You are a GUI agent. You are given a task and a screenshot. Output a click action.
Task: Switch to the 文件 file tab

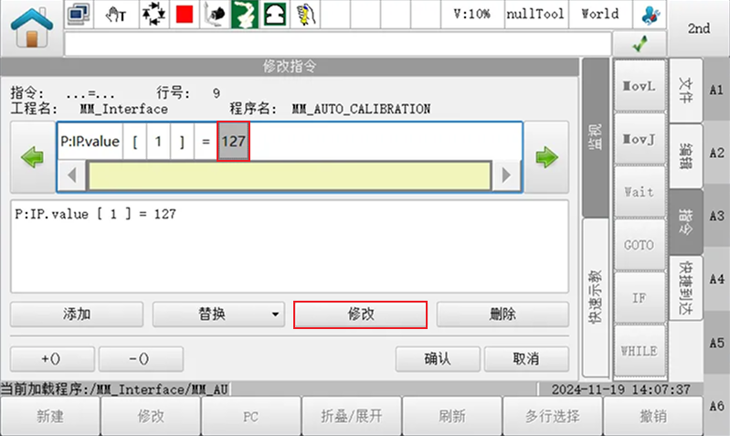pyautogui.click(x=686, y=90)
